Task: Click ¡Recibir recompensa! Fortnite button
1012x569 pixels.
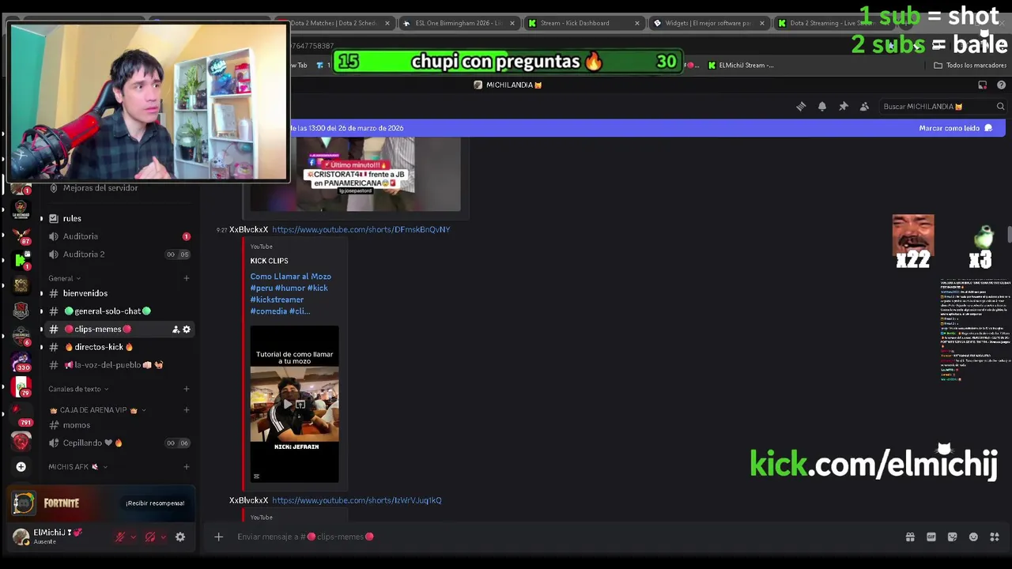Action: pyautogui.click(x=155, y=503)
